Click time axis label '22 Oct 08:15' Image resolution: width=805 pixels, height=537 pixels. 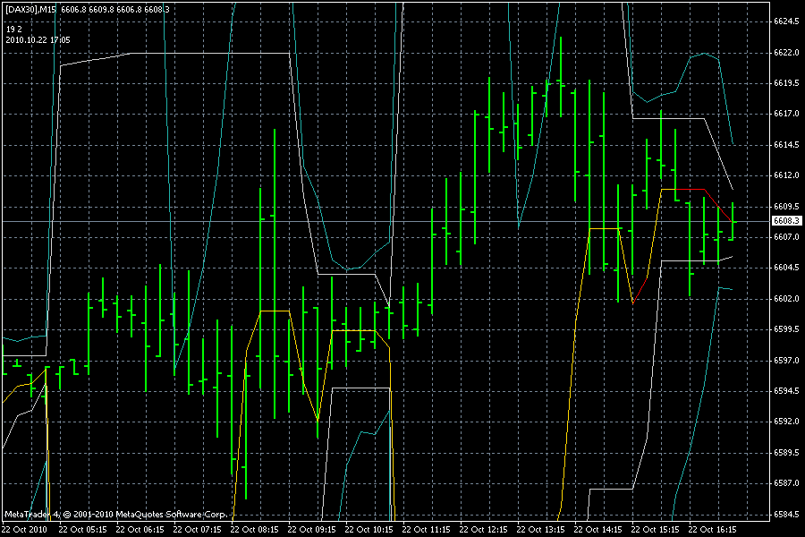pyautogui.click(x=255, y=529)
